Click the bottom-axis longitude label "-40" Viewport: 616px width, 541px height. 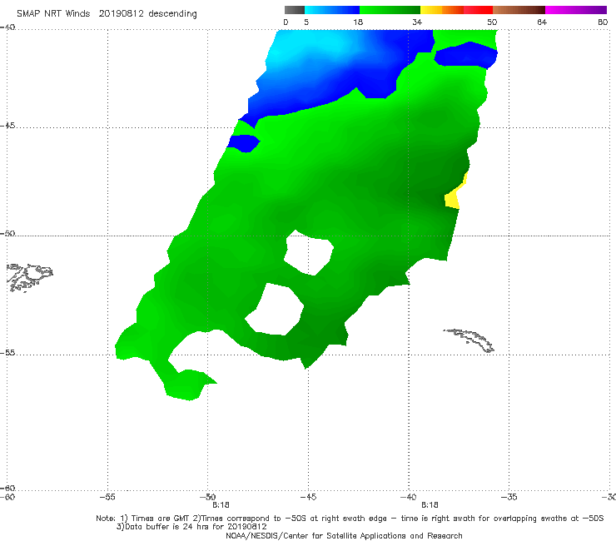408,497
